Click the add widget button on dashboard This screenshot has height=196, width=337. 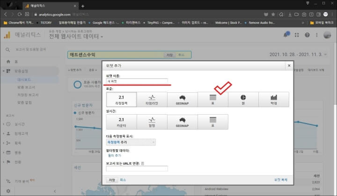click(75, 70)
